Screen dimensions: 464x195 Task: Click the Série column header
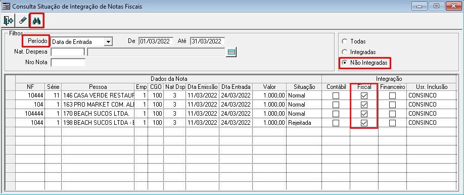[x=53, y=87]
